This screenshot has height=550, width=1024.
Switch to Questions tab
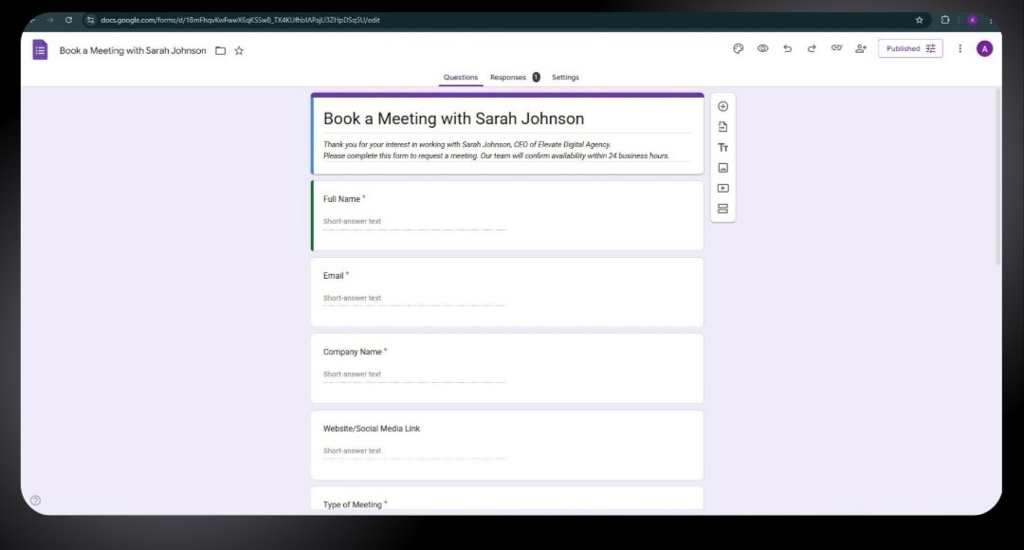click(x=461, y=77)
